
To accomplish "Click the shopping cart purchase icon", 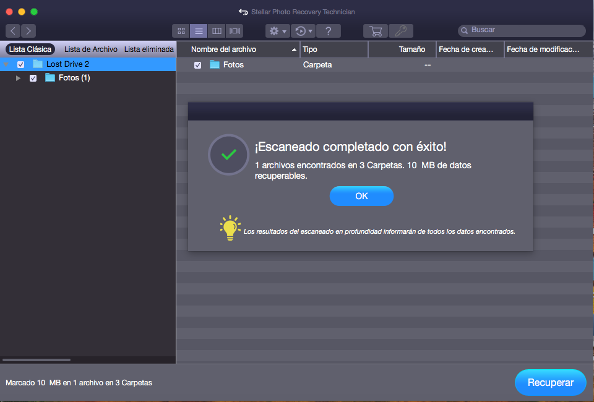I will [376, 31].
